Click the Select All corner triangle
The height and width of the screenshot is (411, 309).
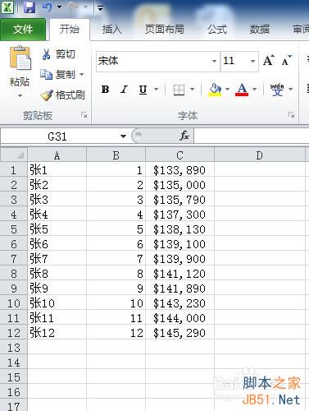point(14,155)
